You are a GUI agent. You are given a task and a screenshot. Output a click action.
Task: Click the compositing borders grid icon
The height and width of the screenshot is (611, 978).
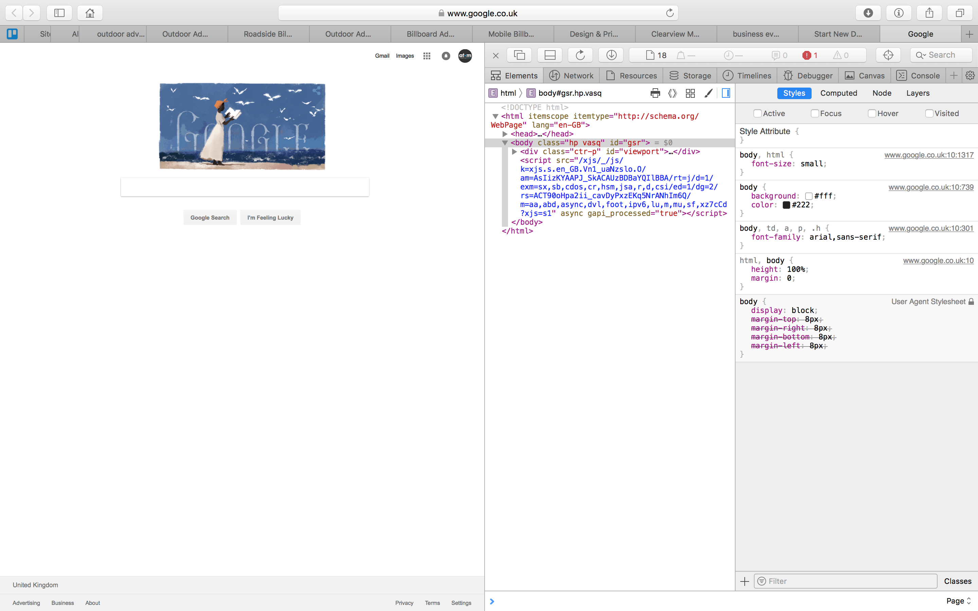[x=690, y=93]
